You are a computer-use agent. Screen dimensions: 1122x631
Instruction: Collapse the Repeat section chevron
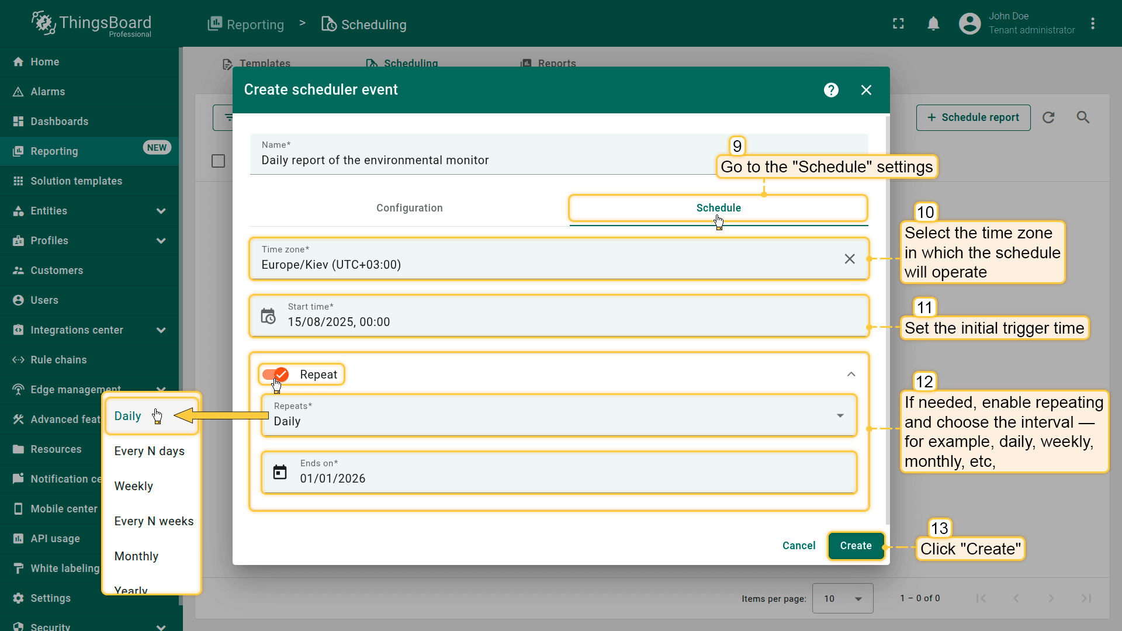[x=851, y=375]
